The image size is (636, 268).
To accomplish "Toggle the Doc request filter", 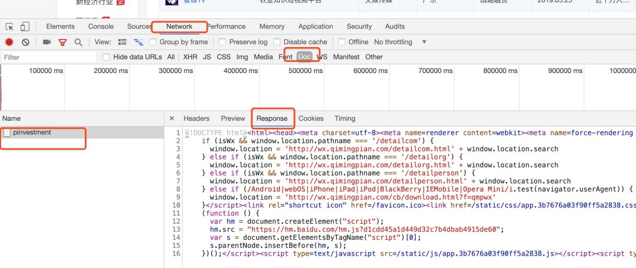I will (x=304, y=57).
